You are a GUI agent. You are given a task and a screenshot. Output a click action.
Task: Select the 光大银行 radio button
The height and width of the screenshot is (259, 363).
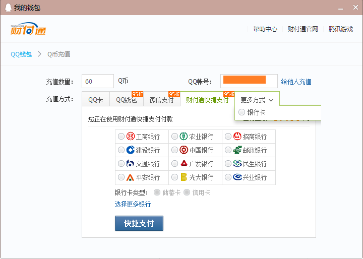pyautogui.click(x=174, y=177)
